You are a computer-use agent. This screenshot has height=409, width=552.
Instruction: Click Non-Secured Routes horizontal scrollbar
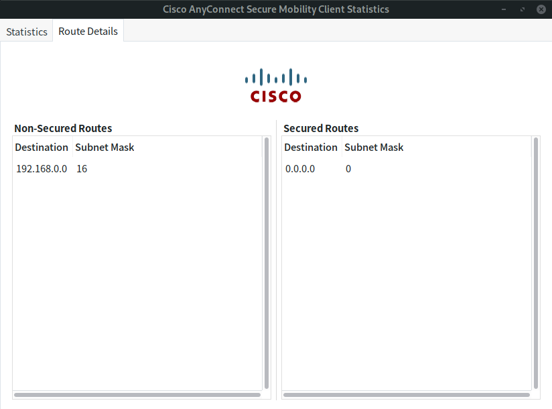coord(137,395)
